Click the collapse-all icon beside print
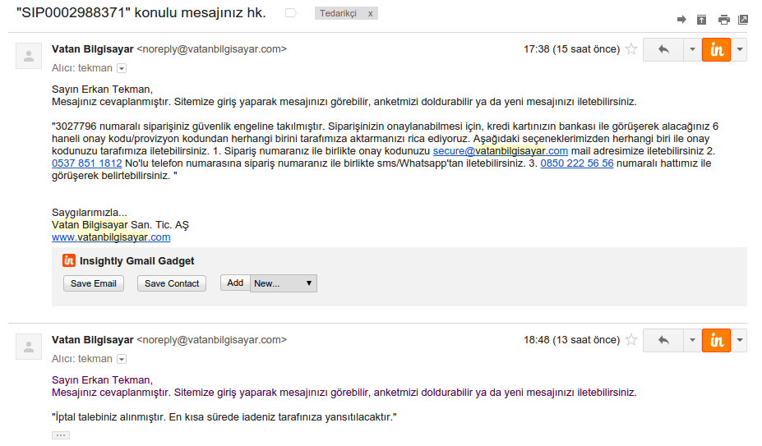The image size is (762, 446). tap(701, 19)
